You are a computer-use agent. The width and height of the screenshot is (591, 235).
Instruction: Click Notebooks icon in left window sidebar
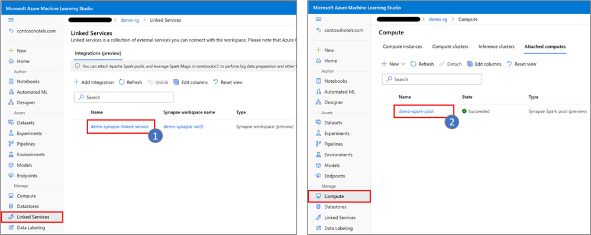click(11, 81)
